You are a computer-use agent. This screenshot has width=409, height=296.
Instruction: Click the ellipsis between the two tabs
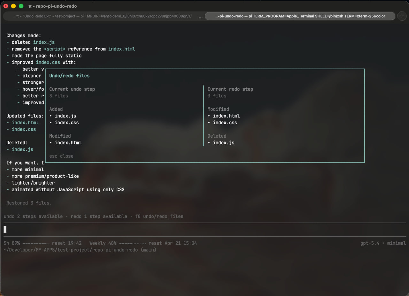201,17
